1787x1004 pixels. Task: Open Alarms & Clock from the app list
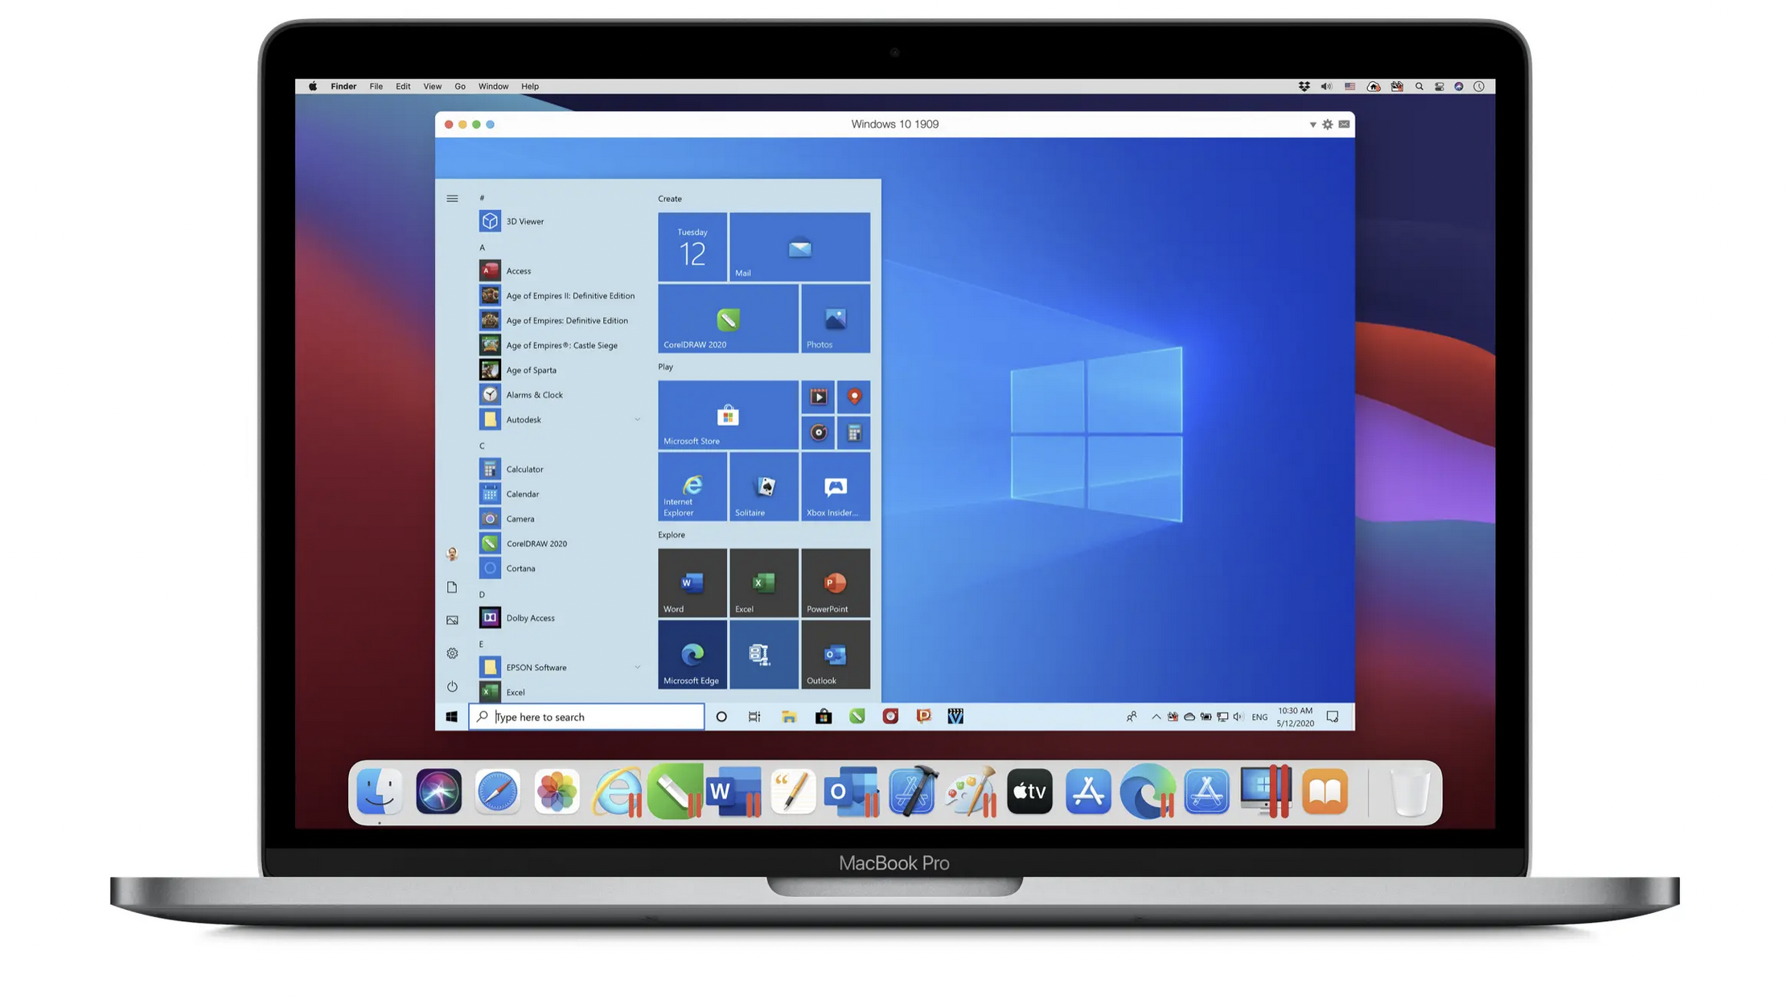click(x=534, y=394)
